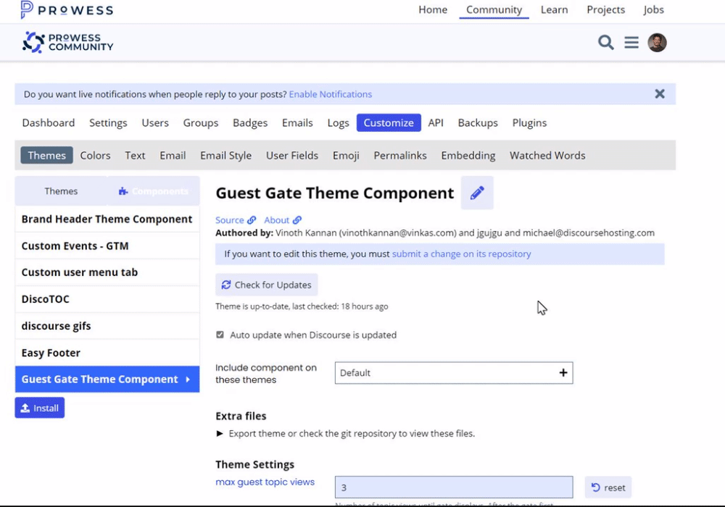Open Learn in top navigation
Viewport: 725px width, 507px height.
(554, 9)
